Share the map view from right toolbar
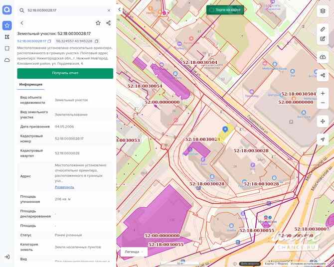 pyautogui.click(x=323, y=75)
